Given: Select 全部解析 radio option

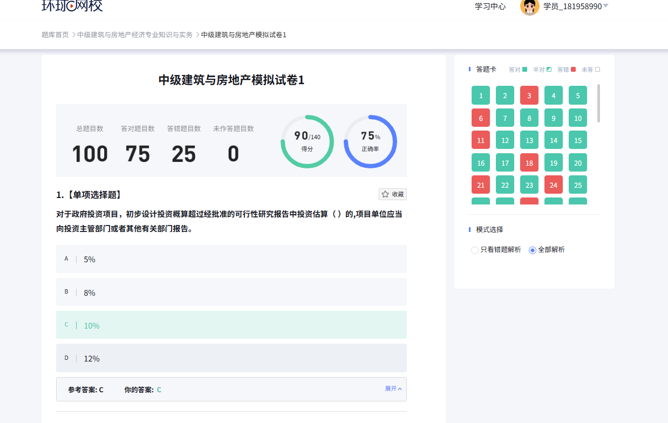Looking at the screenshot, I should 533,250.
